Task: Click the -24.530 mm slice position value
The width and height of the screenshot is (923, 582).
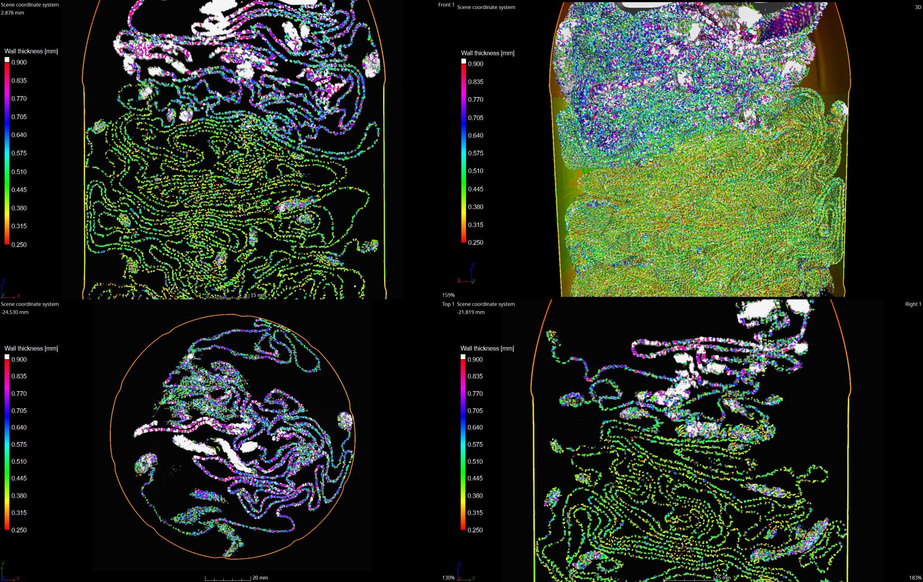Action: coord(14,312)
